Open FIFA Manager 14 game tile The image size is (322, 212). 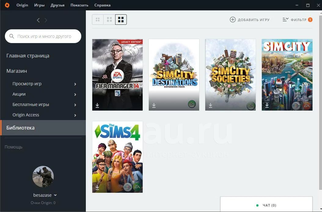[x=117, y=75]
